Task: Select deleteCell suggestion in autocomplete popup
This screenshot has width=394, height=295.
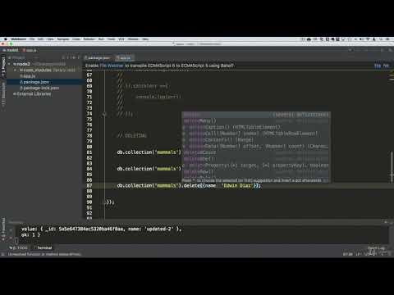Action: click(x=256, y=134)
